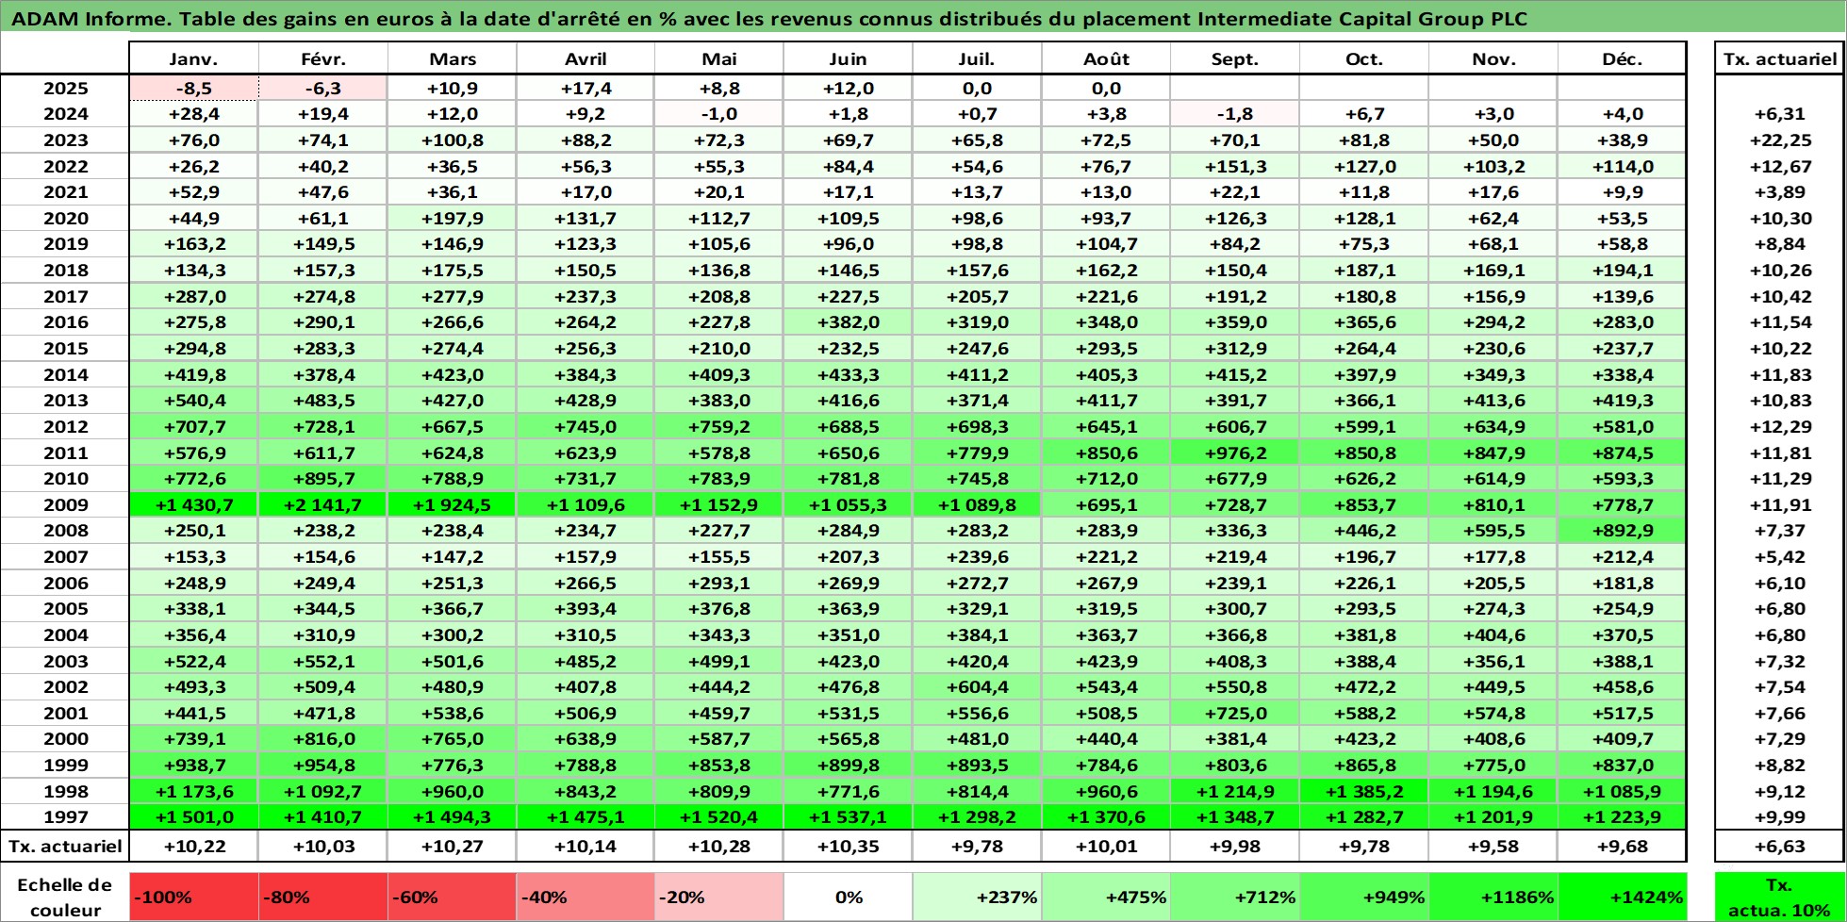Select the 2025 row label
1847x922 pixels.
point(65,88)
